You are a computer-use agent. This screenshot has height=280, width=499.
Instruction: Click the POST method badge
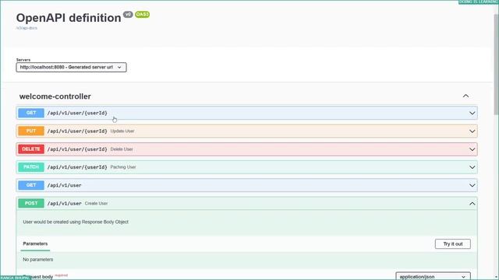(x=31, y=203)
